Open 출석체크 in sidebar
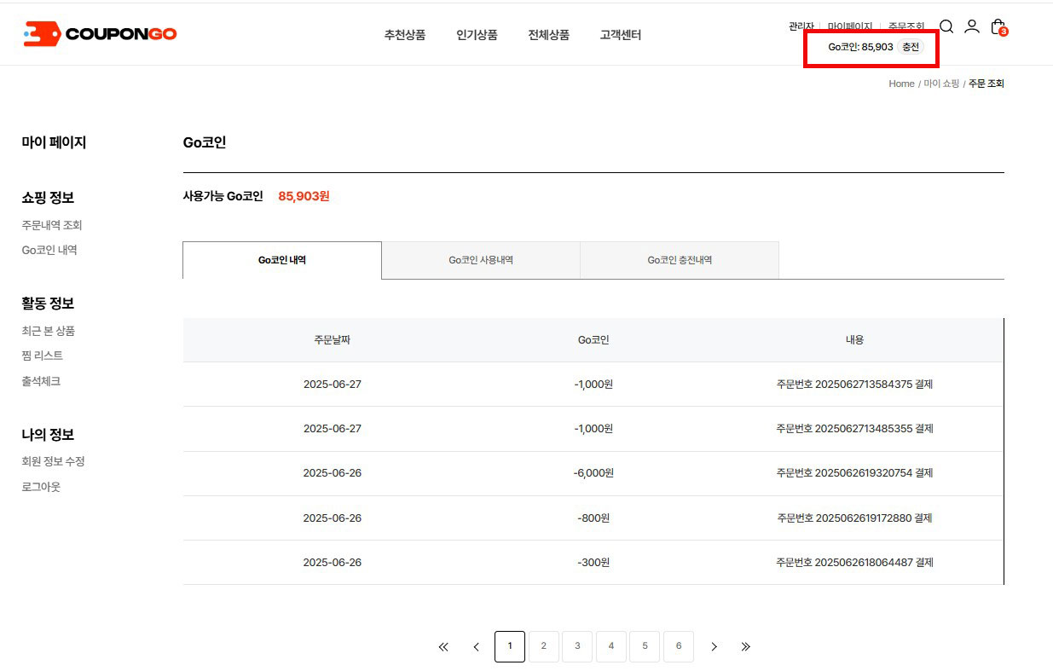This screenshot has height=671, width=1053. [41, 381]
